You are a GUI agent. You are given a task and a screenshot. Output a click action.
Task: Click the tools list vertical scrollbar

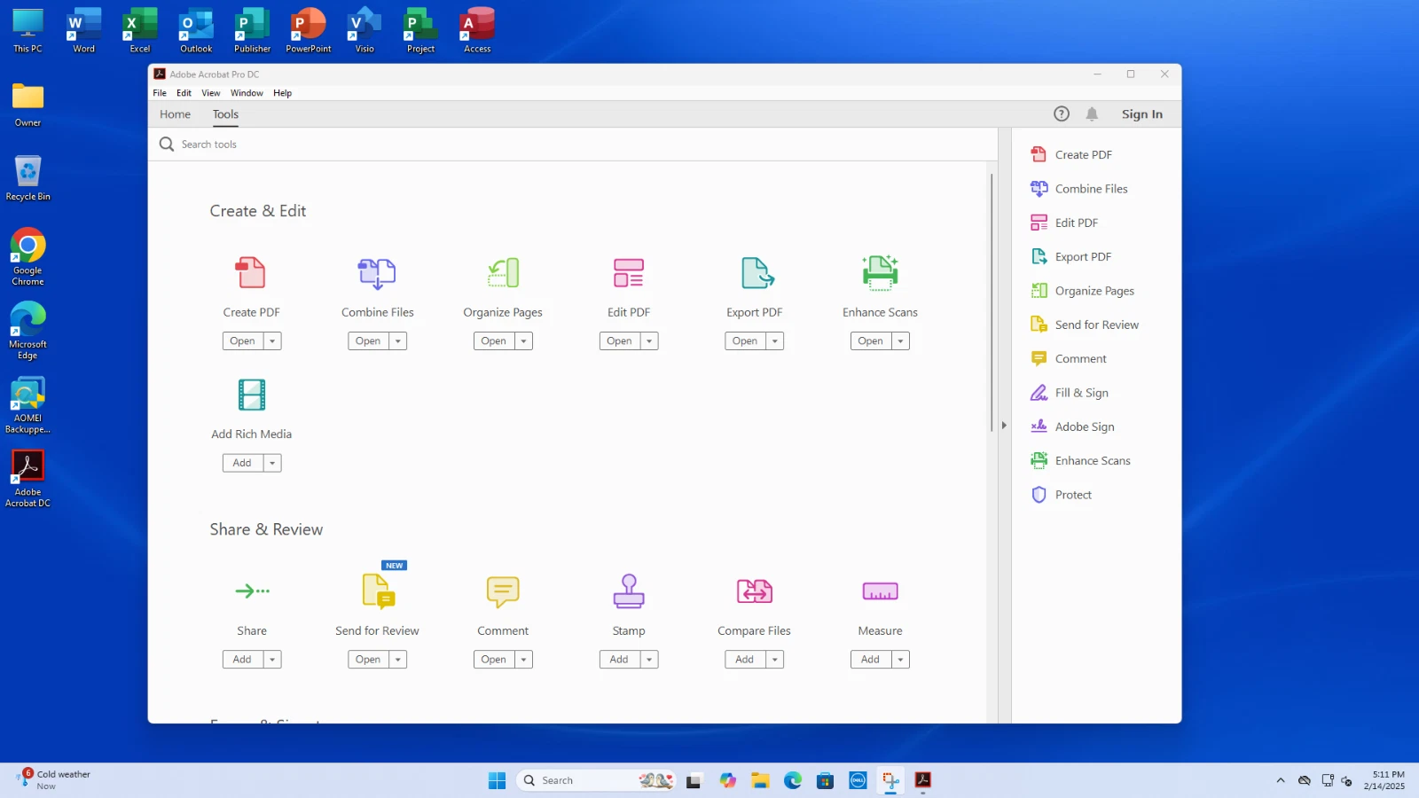click(992, 301)
